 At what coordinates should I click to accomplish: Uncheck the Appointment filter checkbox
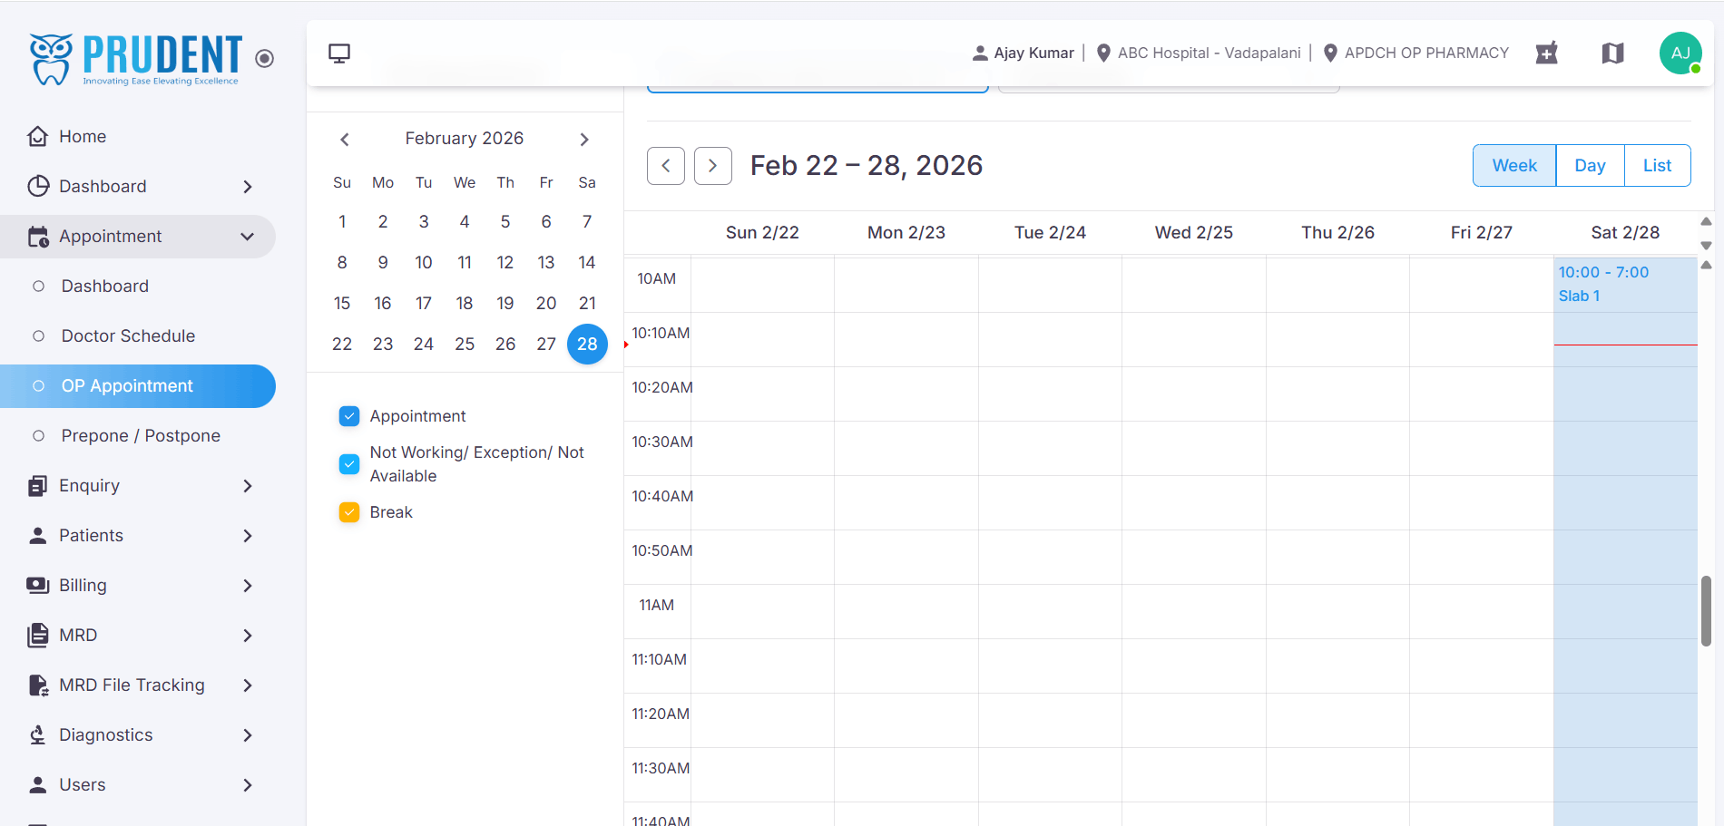click(349, 416)
